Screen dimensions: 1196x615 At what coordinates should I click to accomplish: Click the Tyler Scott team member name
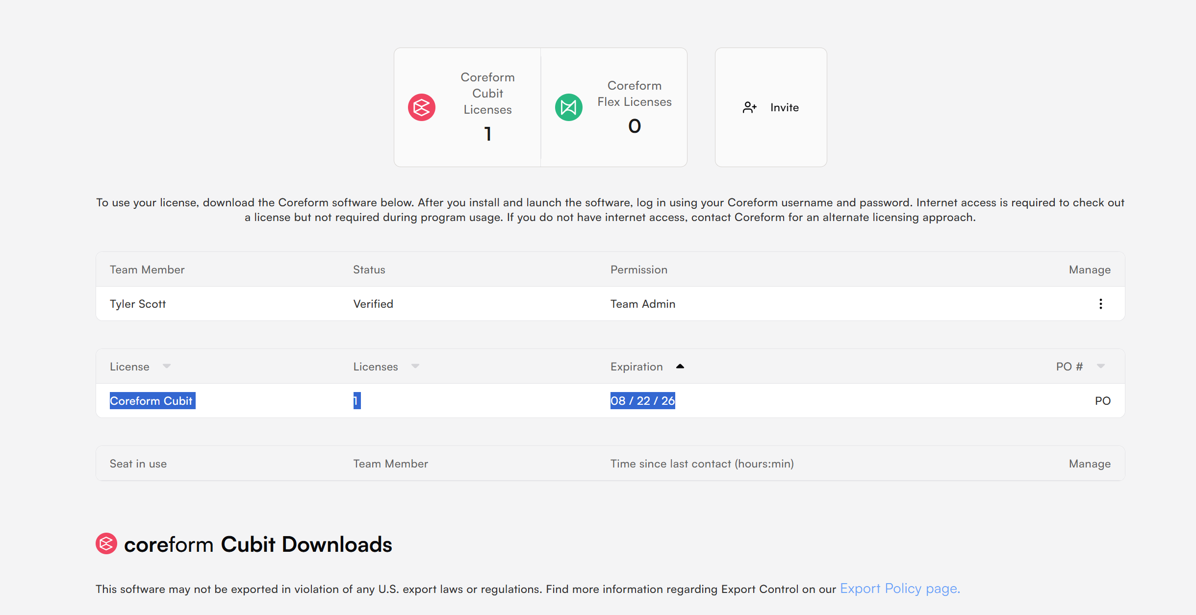coord(138,304)
